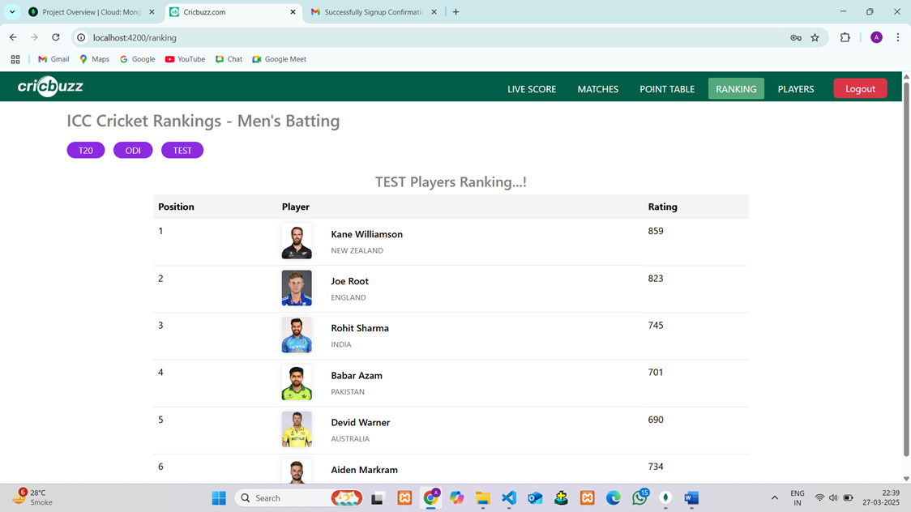Select the ODI rankings filter
Screen dimensions: 911x512
click(133, 151)
